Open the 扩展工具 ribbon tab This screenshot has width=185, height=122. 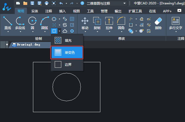pos(135,11)
